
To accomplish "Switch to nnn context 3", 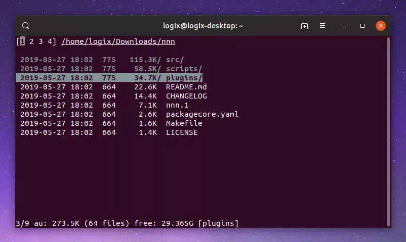I will point(40,41).
